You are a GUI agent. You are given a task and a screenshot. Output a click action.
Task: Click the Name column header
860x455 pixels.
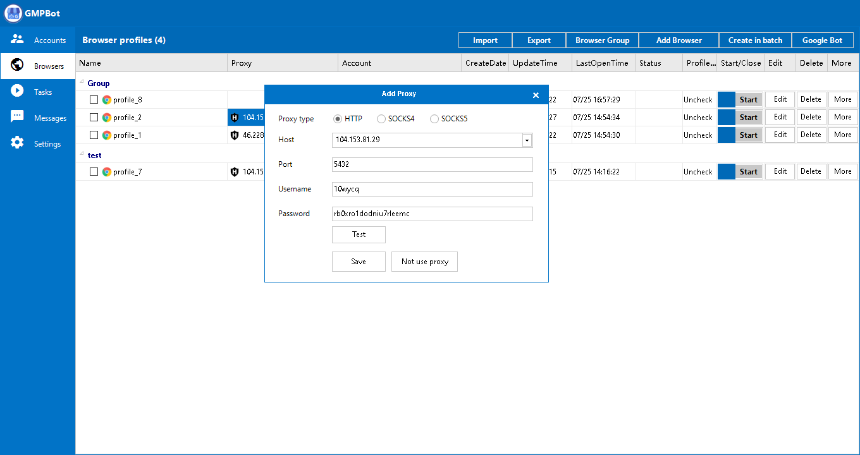coord(152,63)
